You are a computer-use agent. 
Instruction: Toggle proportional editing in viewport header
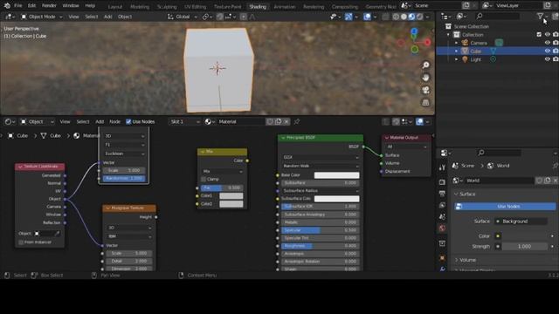(243, 17)
